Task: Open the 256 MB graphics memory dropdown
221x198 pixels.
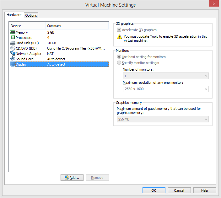Action: 163,119
